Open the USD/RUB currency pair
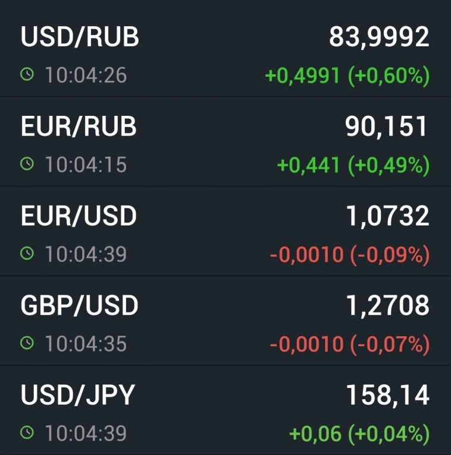This screenshot has height=455, width=451. click(x=80, y=37)
